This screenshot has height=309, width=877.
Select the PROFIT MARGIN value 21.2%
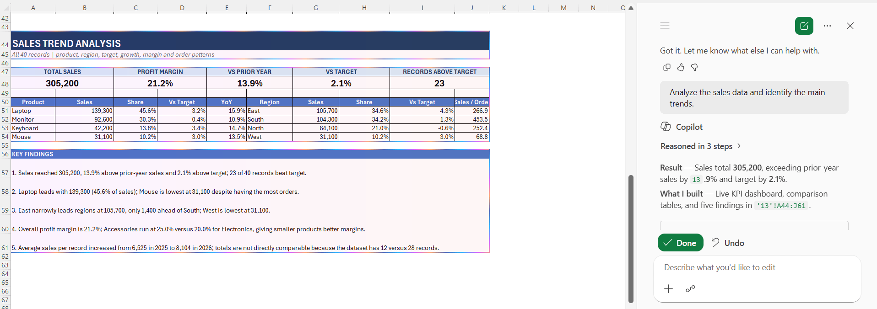coord(160,83)
